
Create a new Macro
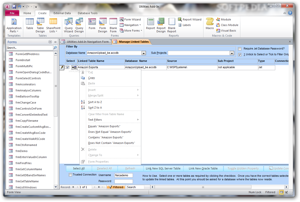(210, 24)
